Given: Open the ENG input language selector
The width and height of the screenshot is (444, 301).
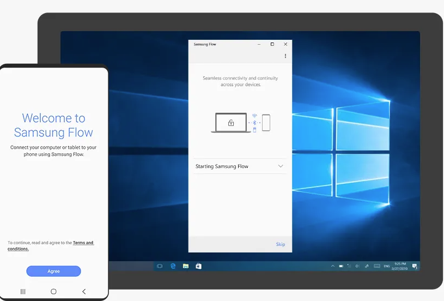Looking at the screenshot, I should [x=387, y=266].
